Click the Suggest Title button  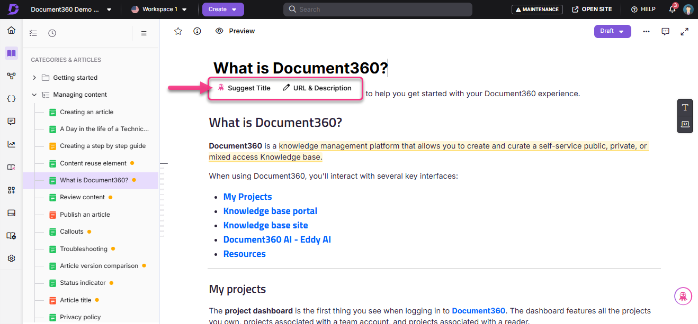coord(244,88)
